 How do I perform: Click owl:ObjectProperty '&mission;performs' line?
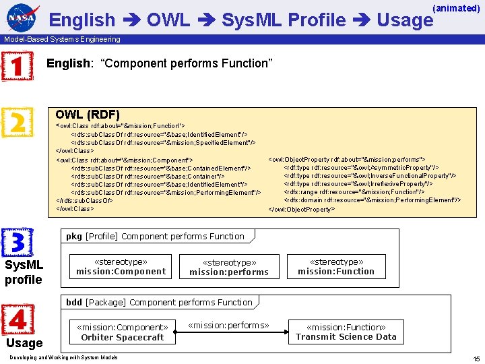coord(347,160)
